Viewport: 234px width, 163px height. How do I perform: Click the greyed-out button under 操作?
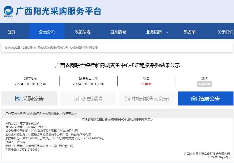pos(204,84)
